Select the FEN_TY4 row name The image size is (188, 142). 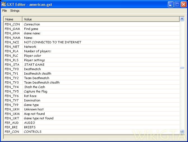[x=12, y=87]
